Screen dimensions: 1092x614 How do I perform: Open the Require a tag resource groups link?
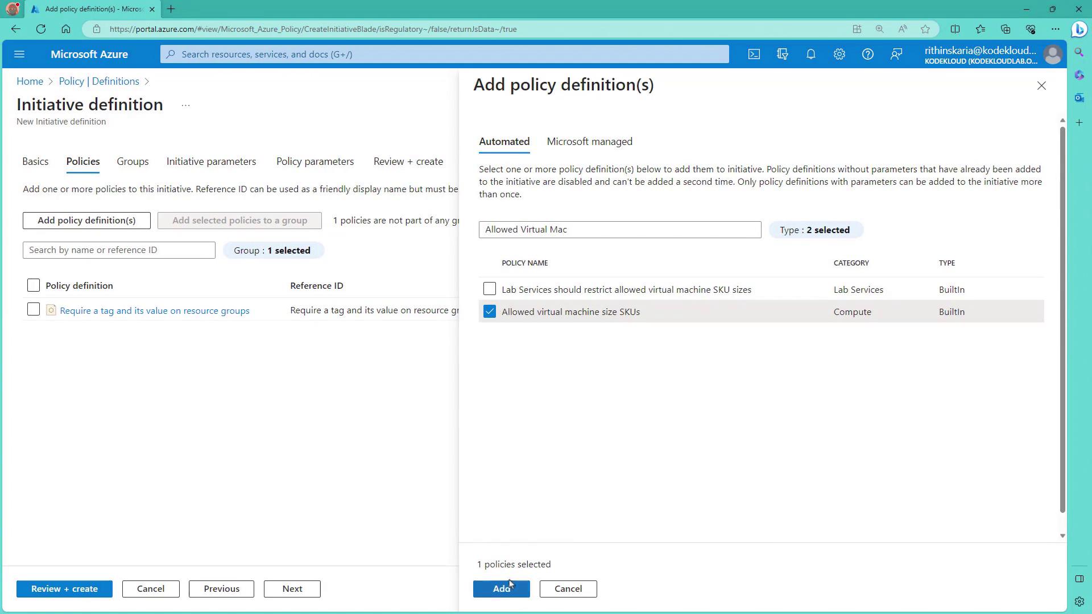155,311
